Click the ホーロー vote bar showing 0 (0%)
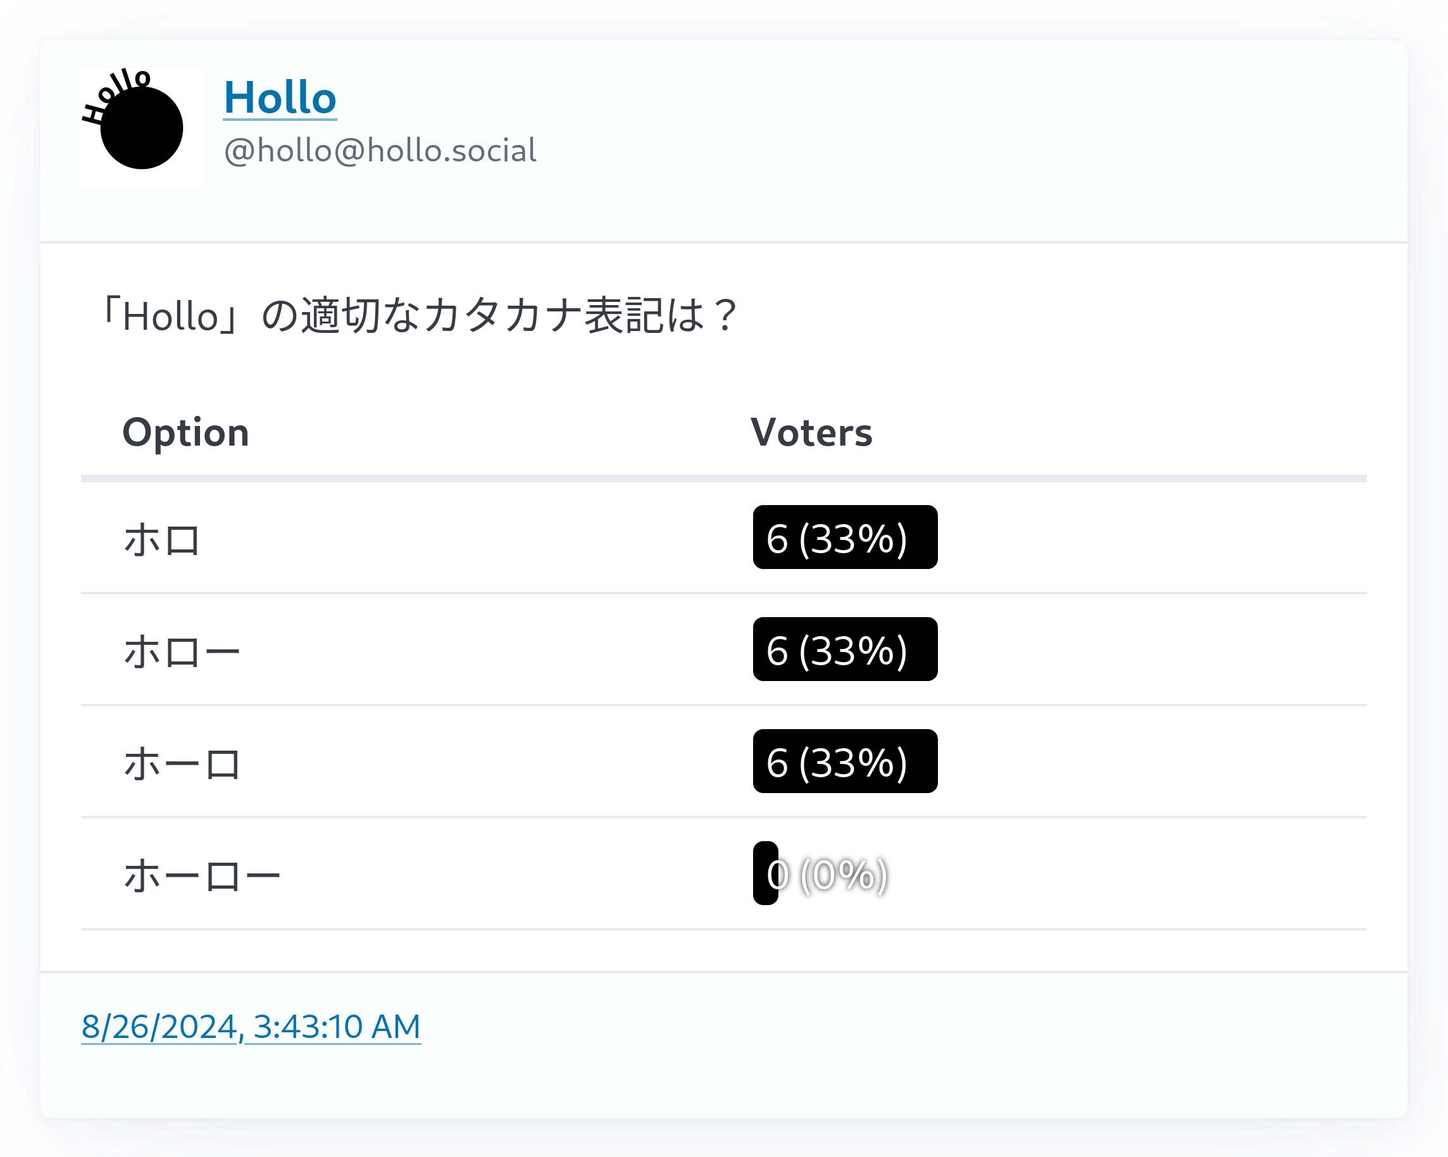Screen dimensions: 1448x1157 (x=766, y=873)
